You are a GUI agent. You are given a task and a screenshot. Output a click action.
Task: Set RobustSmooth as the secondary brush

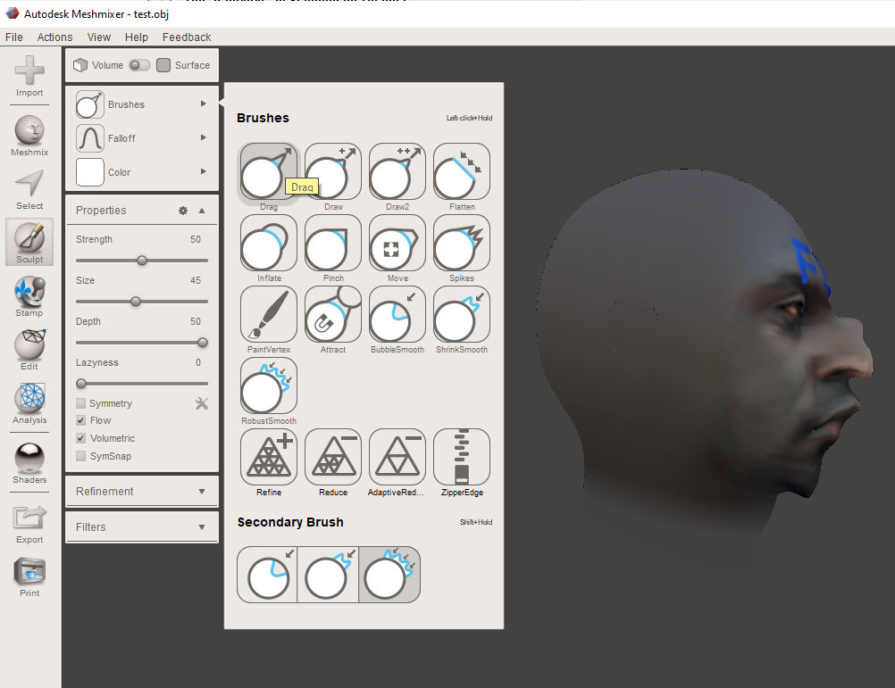click(x=389, y=575)
